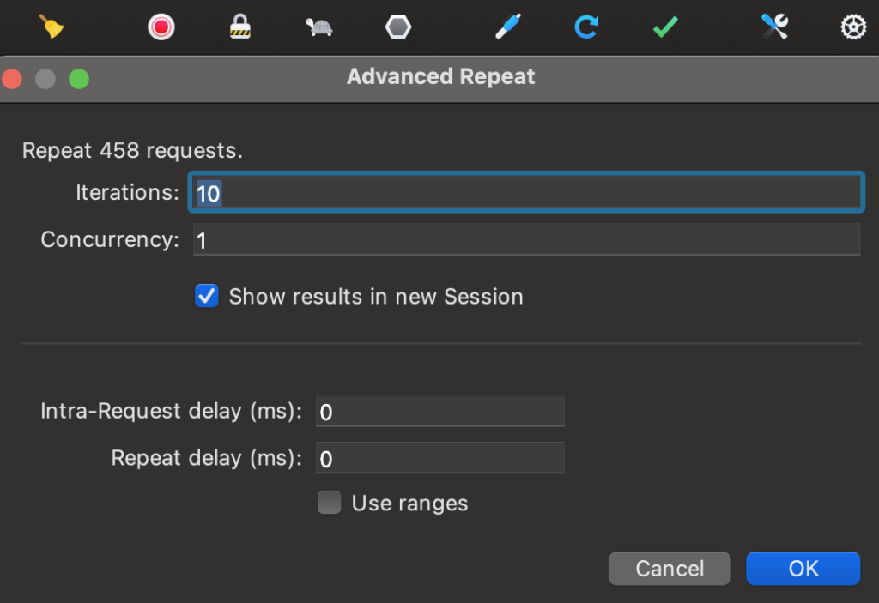The image size is (879, 603).
Task: Open the Settings gear icon
Action: pyautogui.click(x=852, y=27)
